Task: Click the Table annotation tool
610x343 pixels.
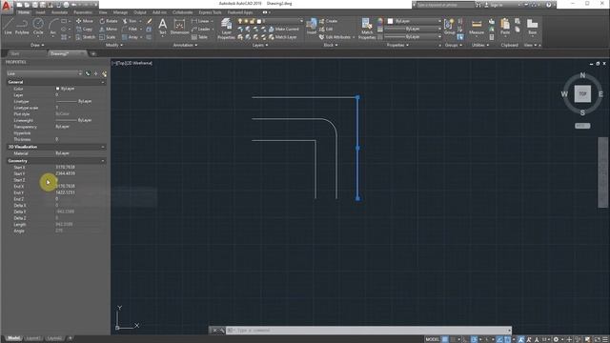Action: click(199, 37)
